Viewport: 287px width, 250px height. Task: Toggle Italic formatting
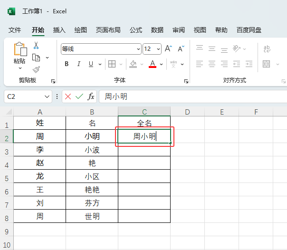(79, 64)
